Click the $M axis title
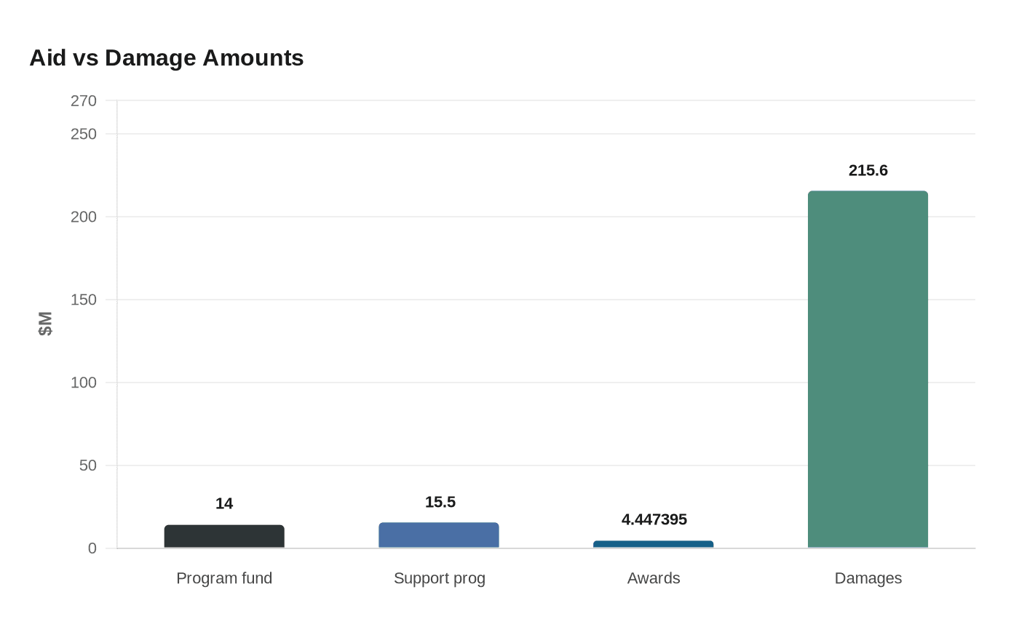The height and width of the screenshot is (640, 1019). tap(45, 324)
